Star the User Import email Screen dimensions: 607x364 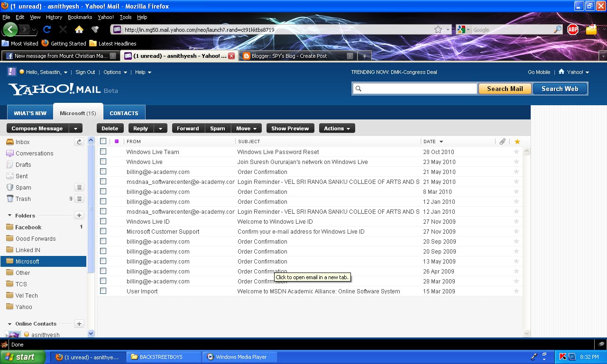click(x=516, y=291)
